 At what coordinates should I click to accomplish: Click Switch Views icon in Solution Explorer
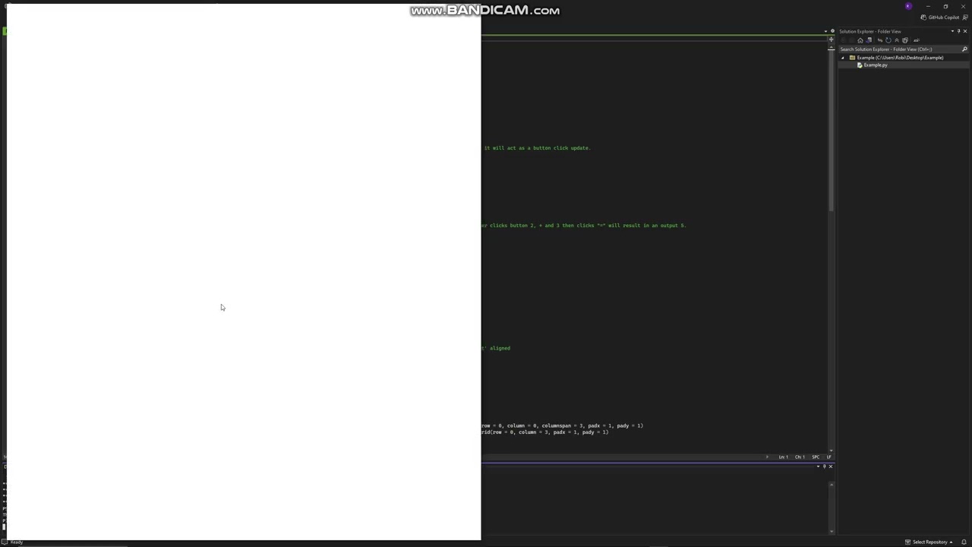(869, 40)
